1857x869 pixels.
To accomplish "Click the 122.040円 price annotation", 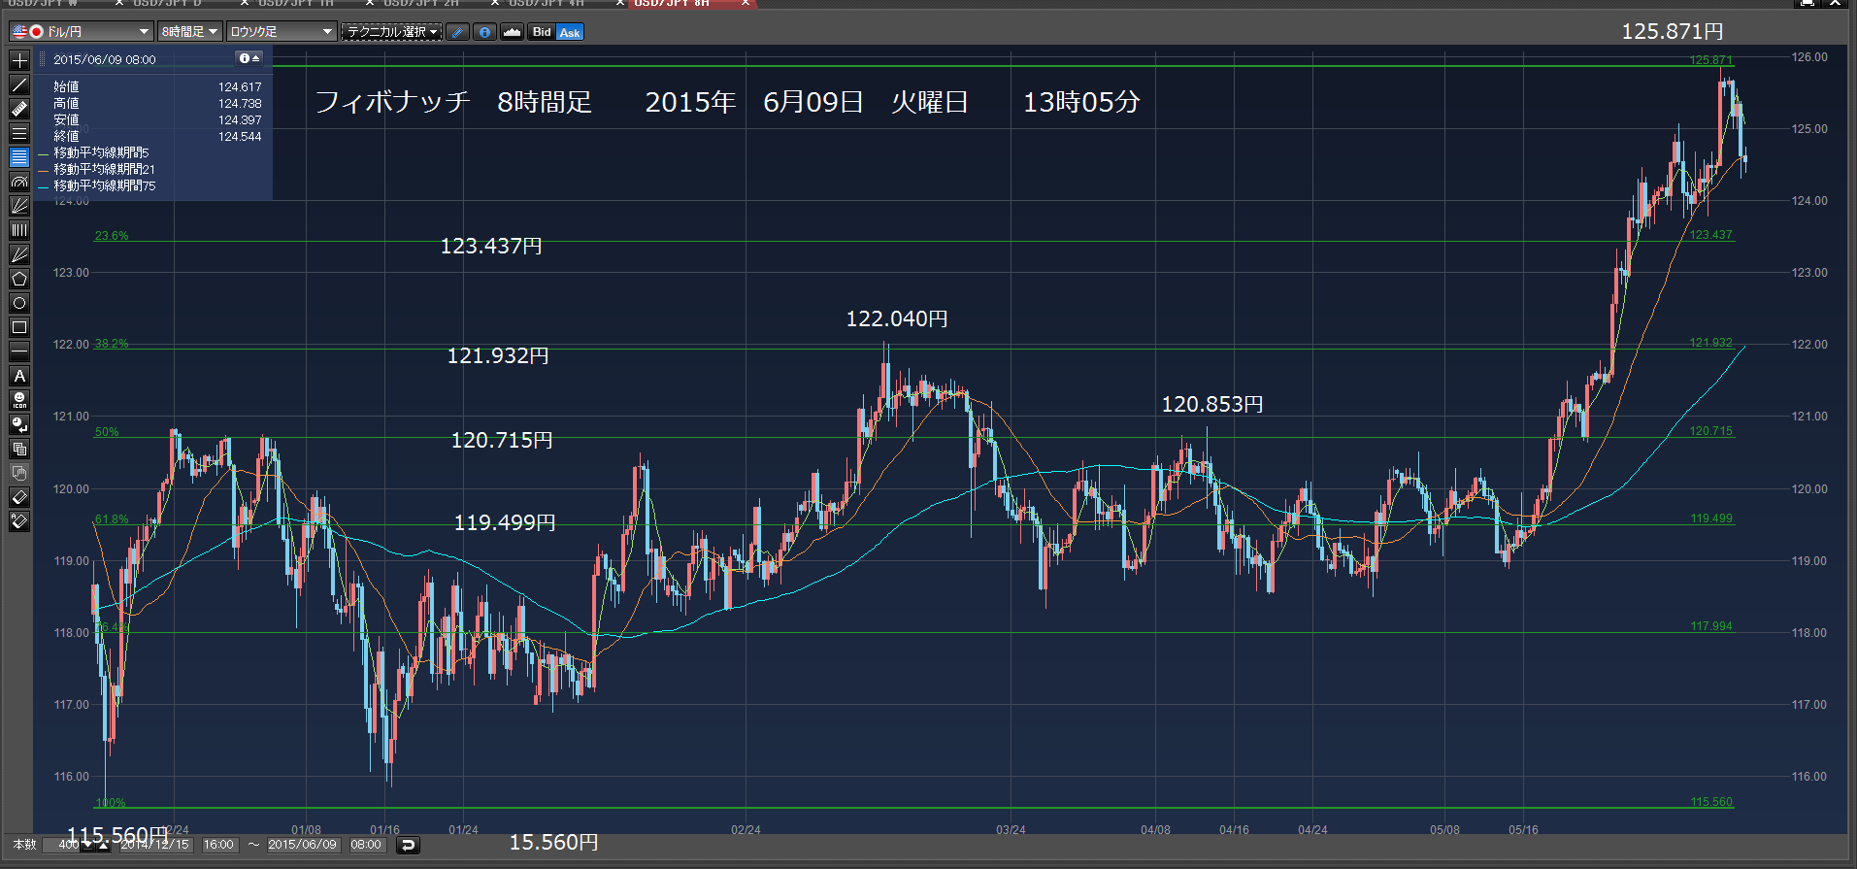I will [x=897, y=318].
